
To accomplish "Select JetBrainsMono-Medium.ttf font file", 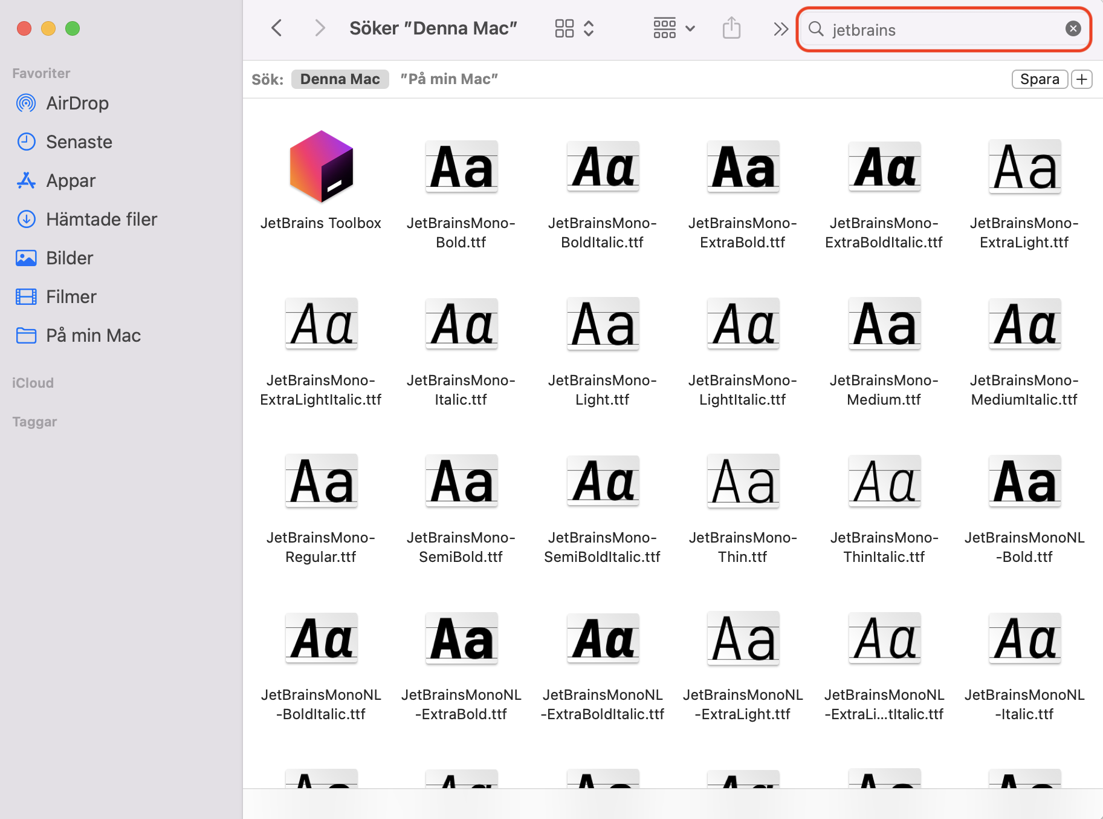I will click(884, 324).
